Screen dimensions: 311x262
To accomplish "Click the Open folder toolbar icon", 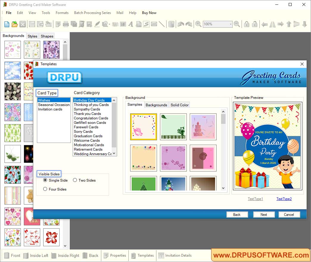I will (x=15, y=24).
